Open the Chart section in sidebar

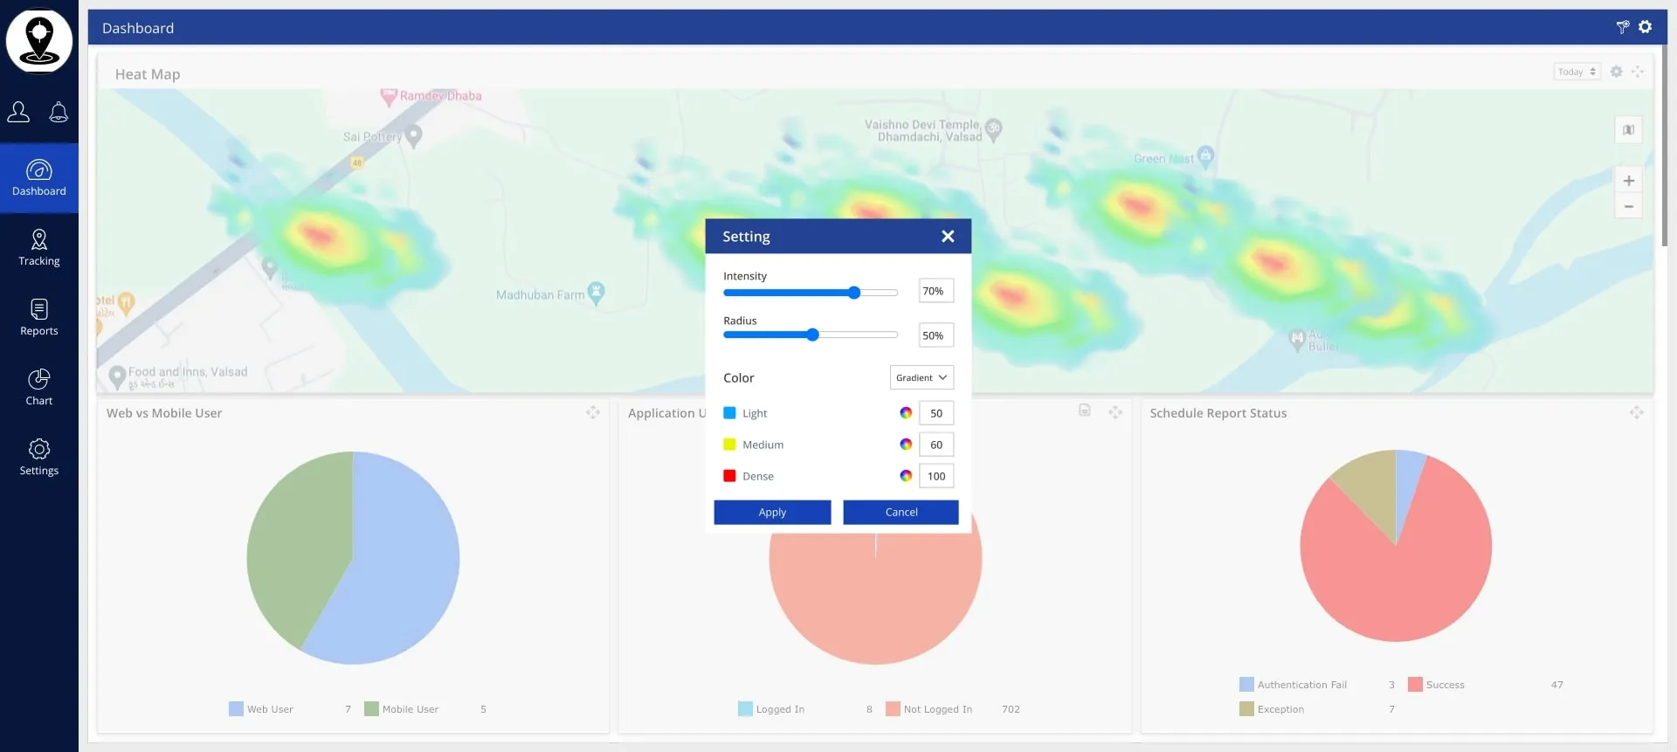39,388
